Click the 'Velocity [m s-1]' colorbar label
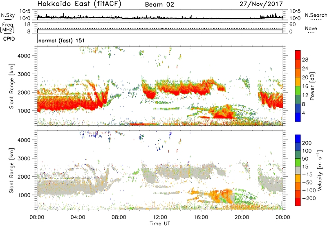The image size is (327, 226). pos(320,170)
